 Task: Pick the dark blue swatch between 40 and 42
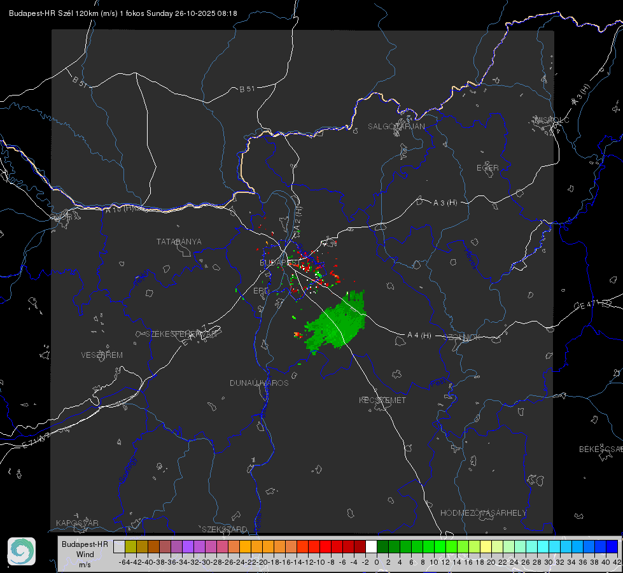coord(612,546)
